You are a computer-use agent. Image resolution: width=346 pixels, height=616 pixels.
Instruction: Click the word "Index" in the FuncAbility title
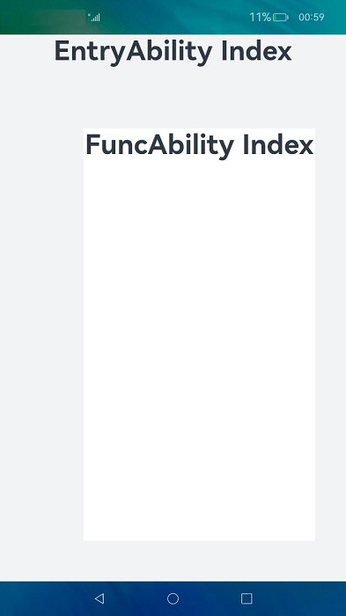point(278,144)
